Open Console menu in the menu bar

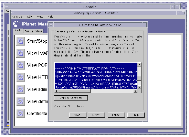coord(17,17)
